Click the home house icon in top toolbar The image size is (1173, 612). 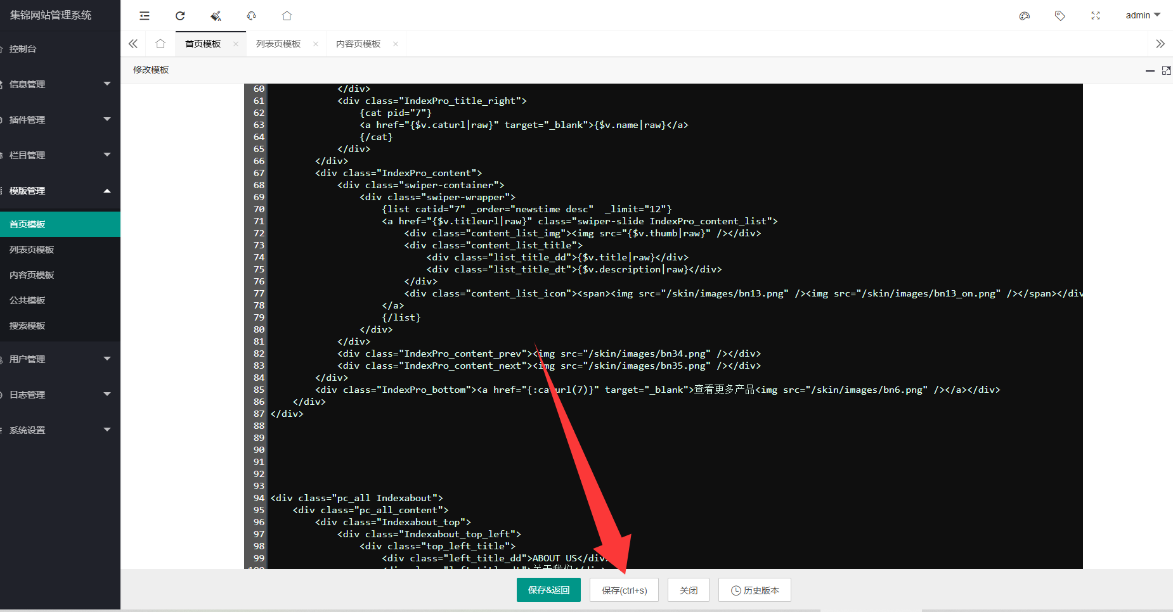click(x=287, y=16)
